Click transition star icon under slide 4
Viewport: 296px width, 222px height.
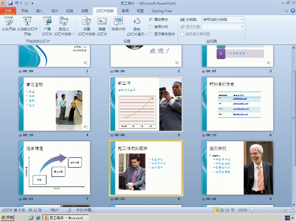(20, 135)
